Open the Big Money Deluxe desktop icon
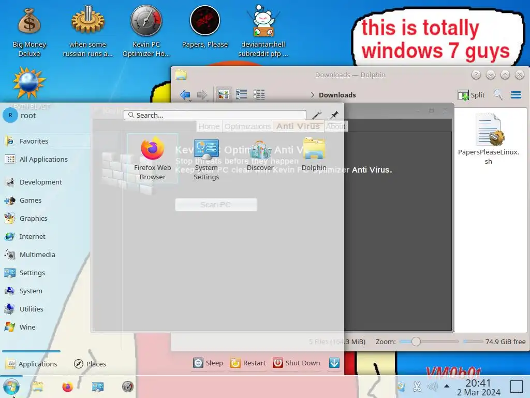The width and height of the screenshot is (530, 398). pyautogui.click(x=29, y=32)
